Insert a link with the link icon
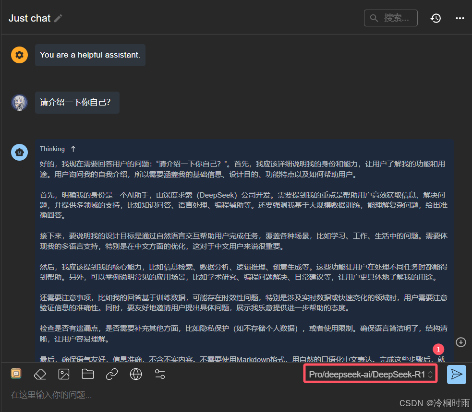Image resolution: width=472 pixels, height=412 pixels. 112,374
